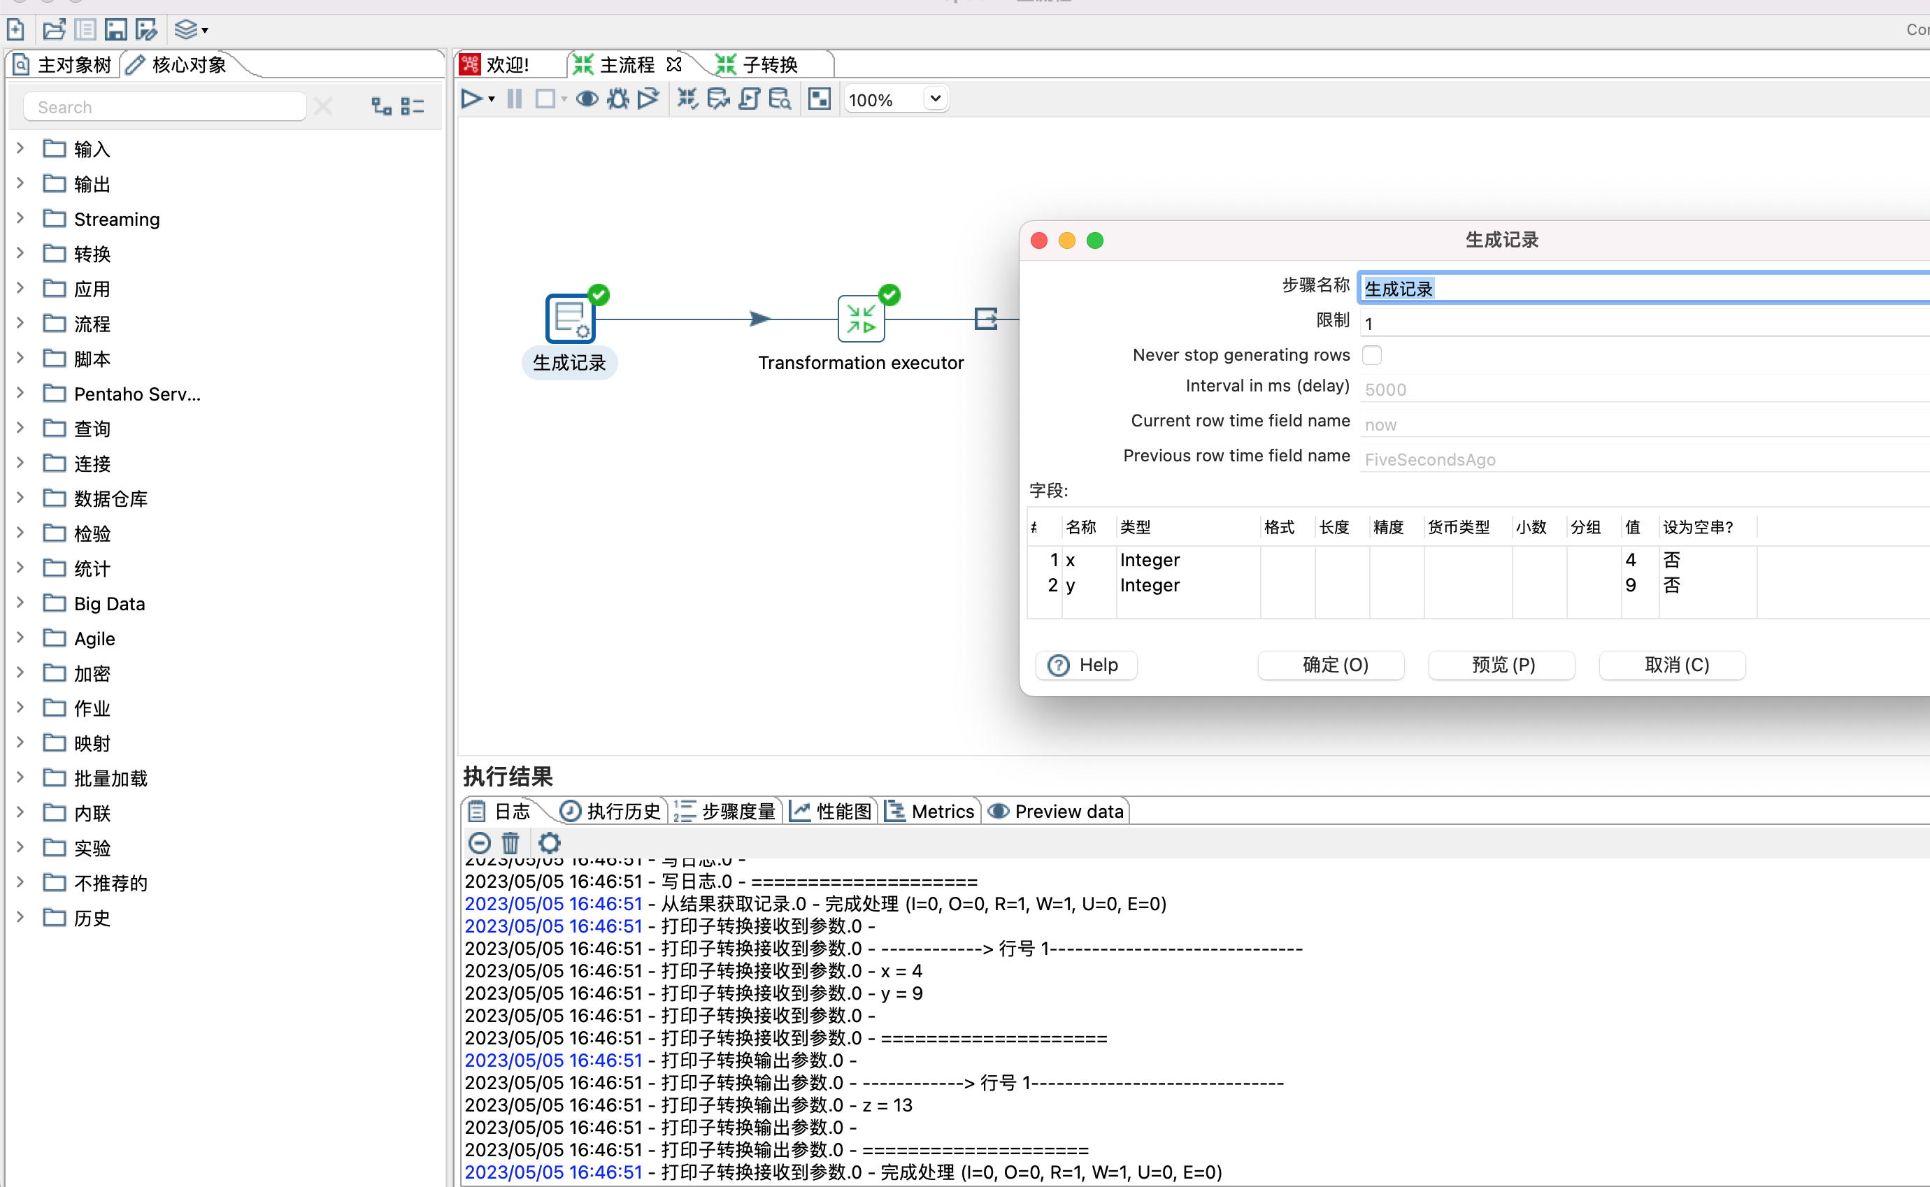The width and height of the screenshot is (1930, 1187).
Task: Click the debug transformation bug icon
Action: coord(618,99)
